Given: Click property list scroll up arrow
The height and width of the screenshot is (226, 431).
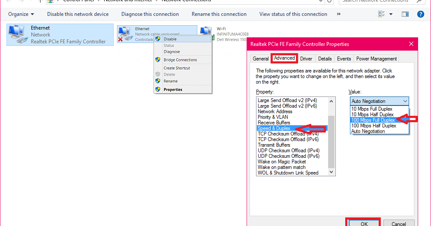Looking at the screenshot, I should 331,101.
